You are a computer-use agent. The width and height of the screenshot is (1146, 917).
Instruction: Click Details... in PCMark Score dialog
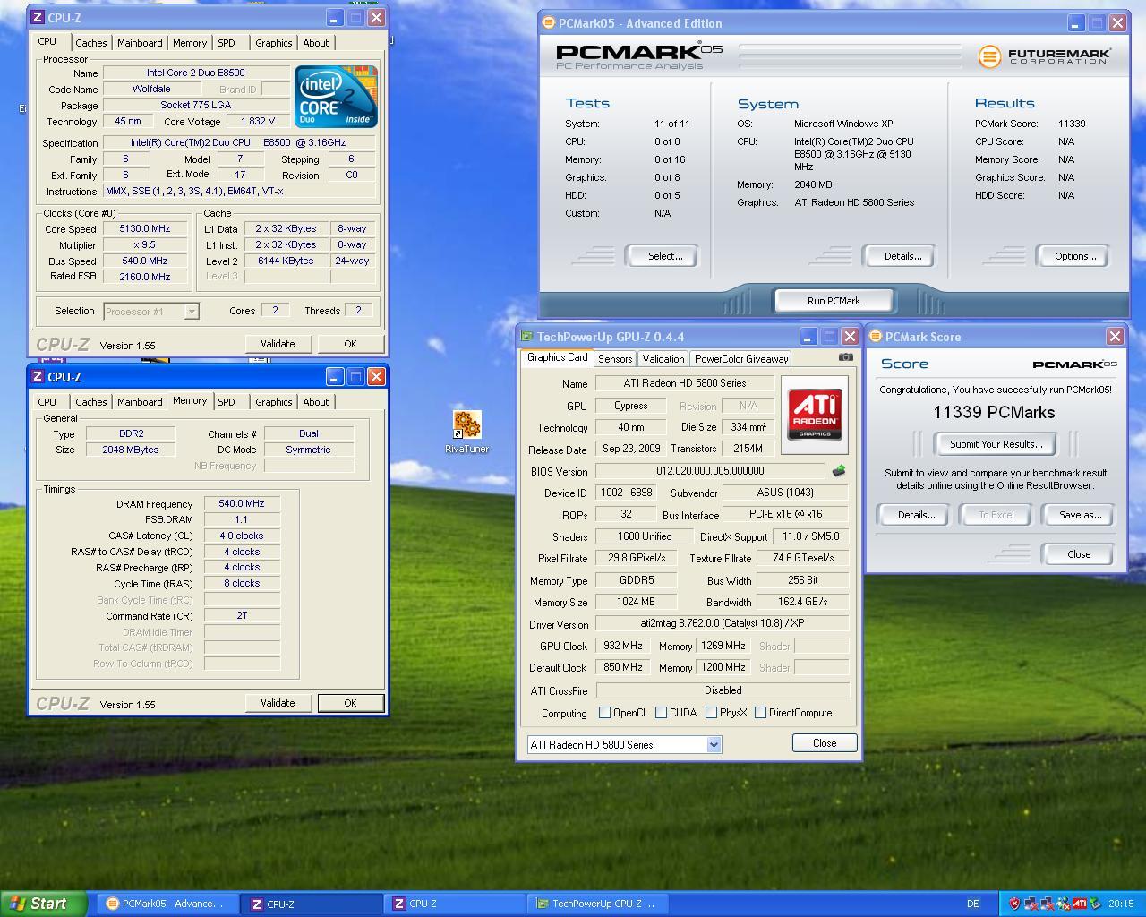(916, 515)
